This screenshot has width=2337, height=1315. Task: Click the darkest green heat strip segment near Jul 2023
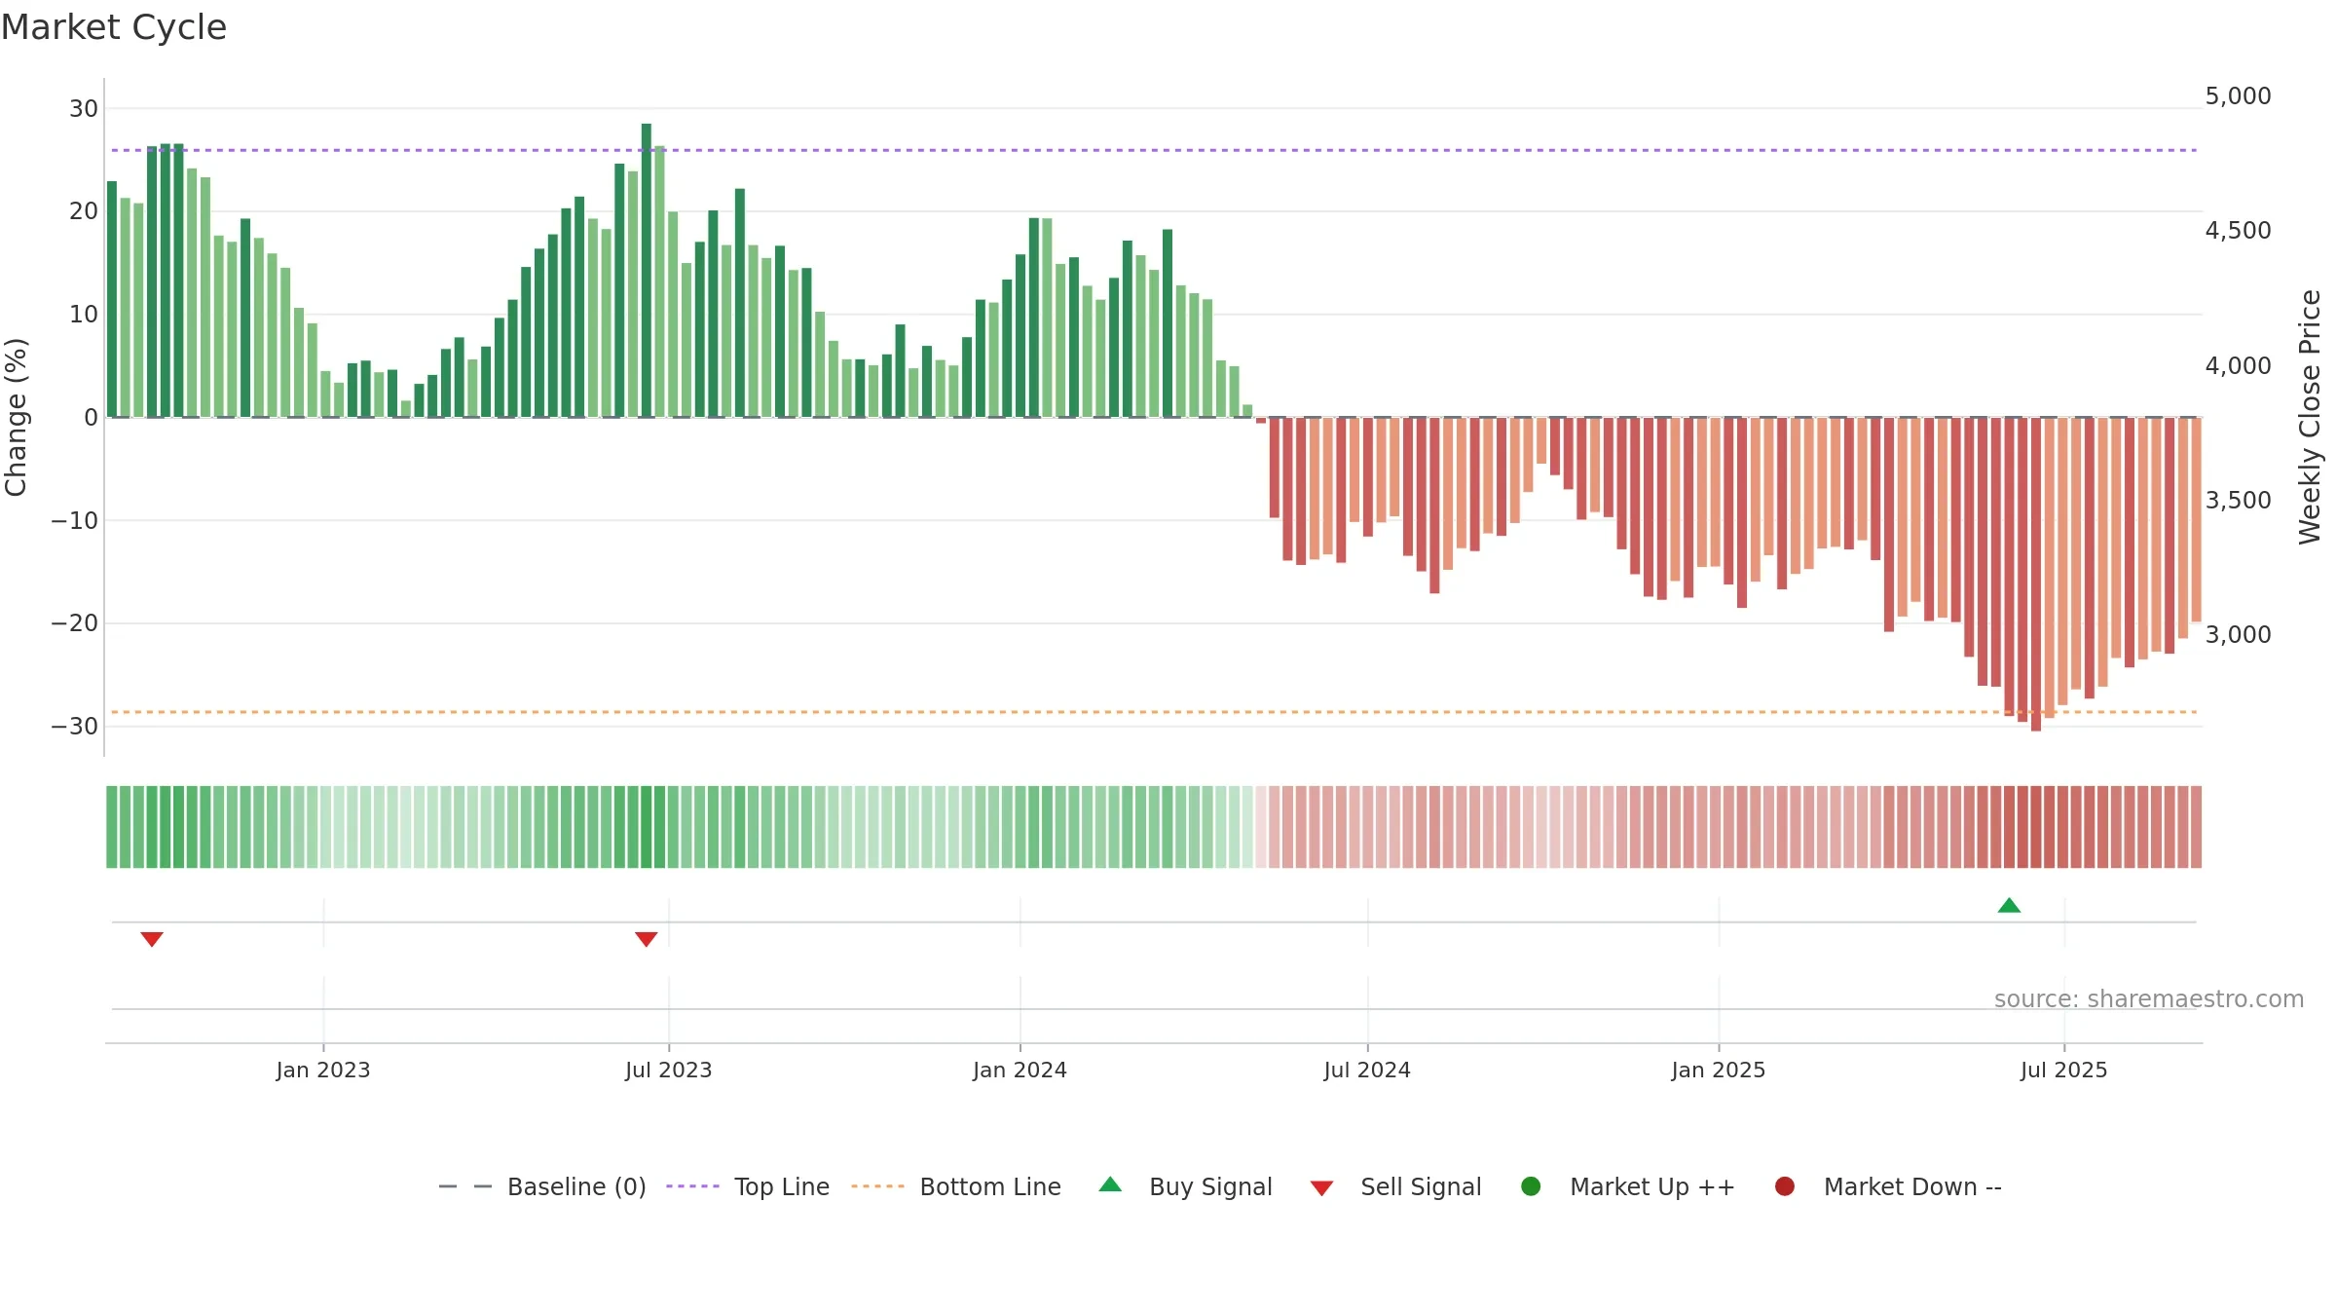pyautogui.click(x=647, y=827)
